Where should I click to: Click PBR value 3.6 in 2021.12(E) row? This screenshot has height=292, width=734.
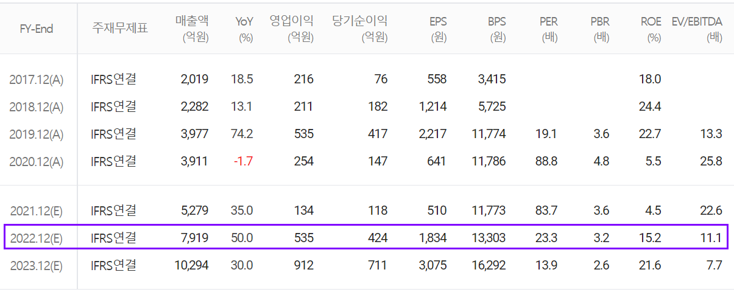pyautogui.click(x=601, y=210)
